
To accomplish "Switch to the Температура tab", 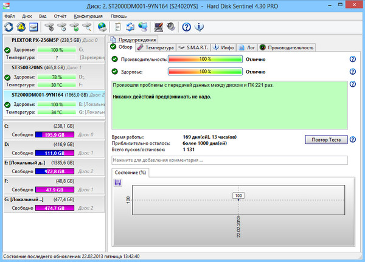I will [x=156, y=47].
